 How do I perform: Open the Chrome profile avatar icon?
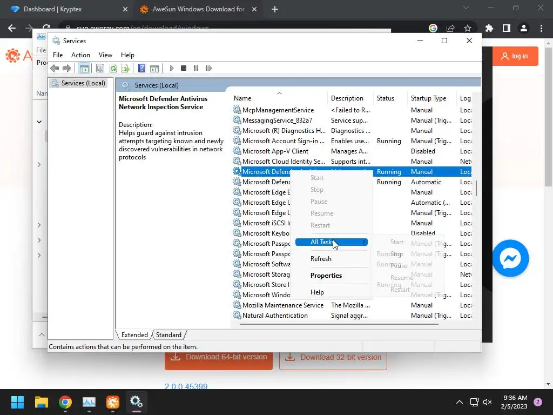(x=524, y=28)
